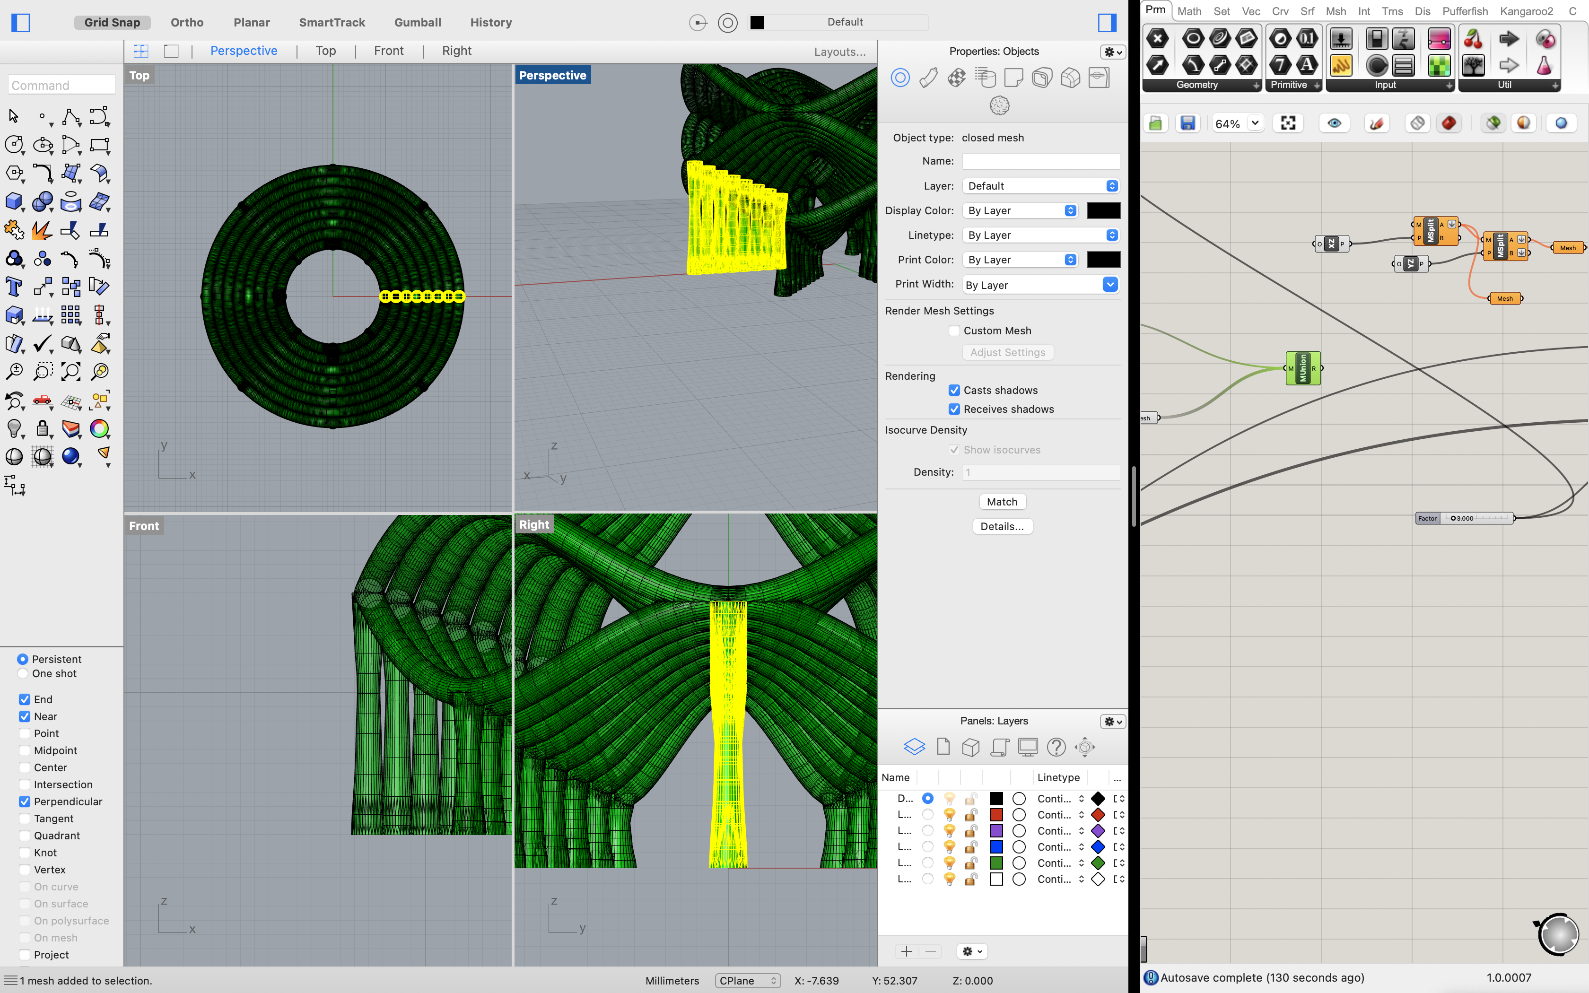
Task: Click the cherries icon in Util group
Action: (1473, 39)
